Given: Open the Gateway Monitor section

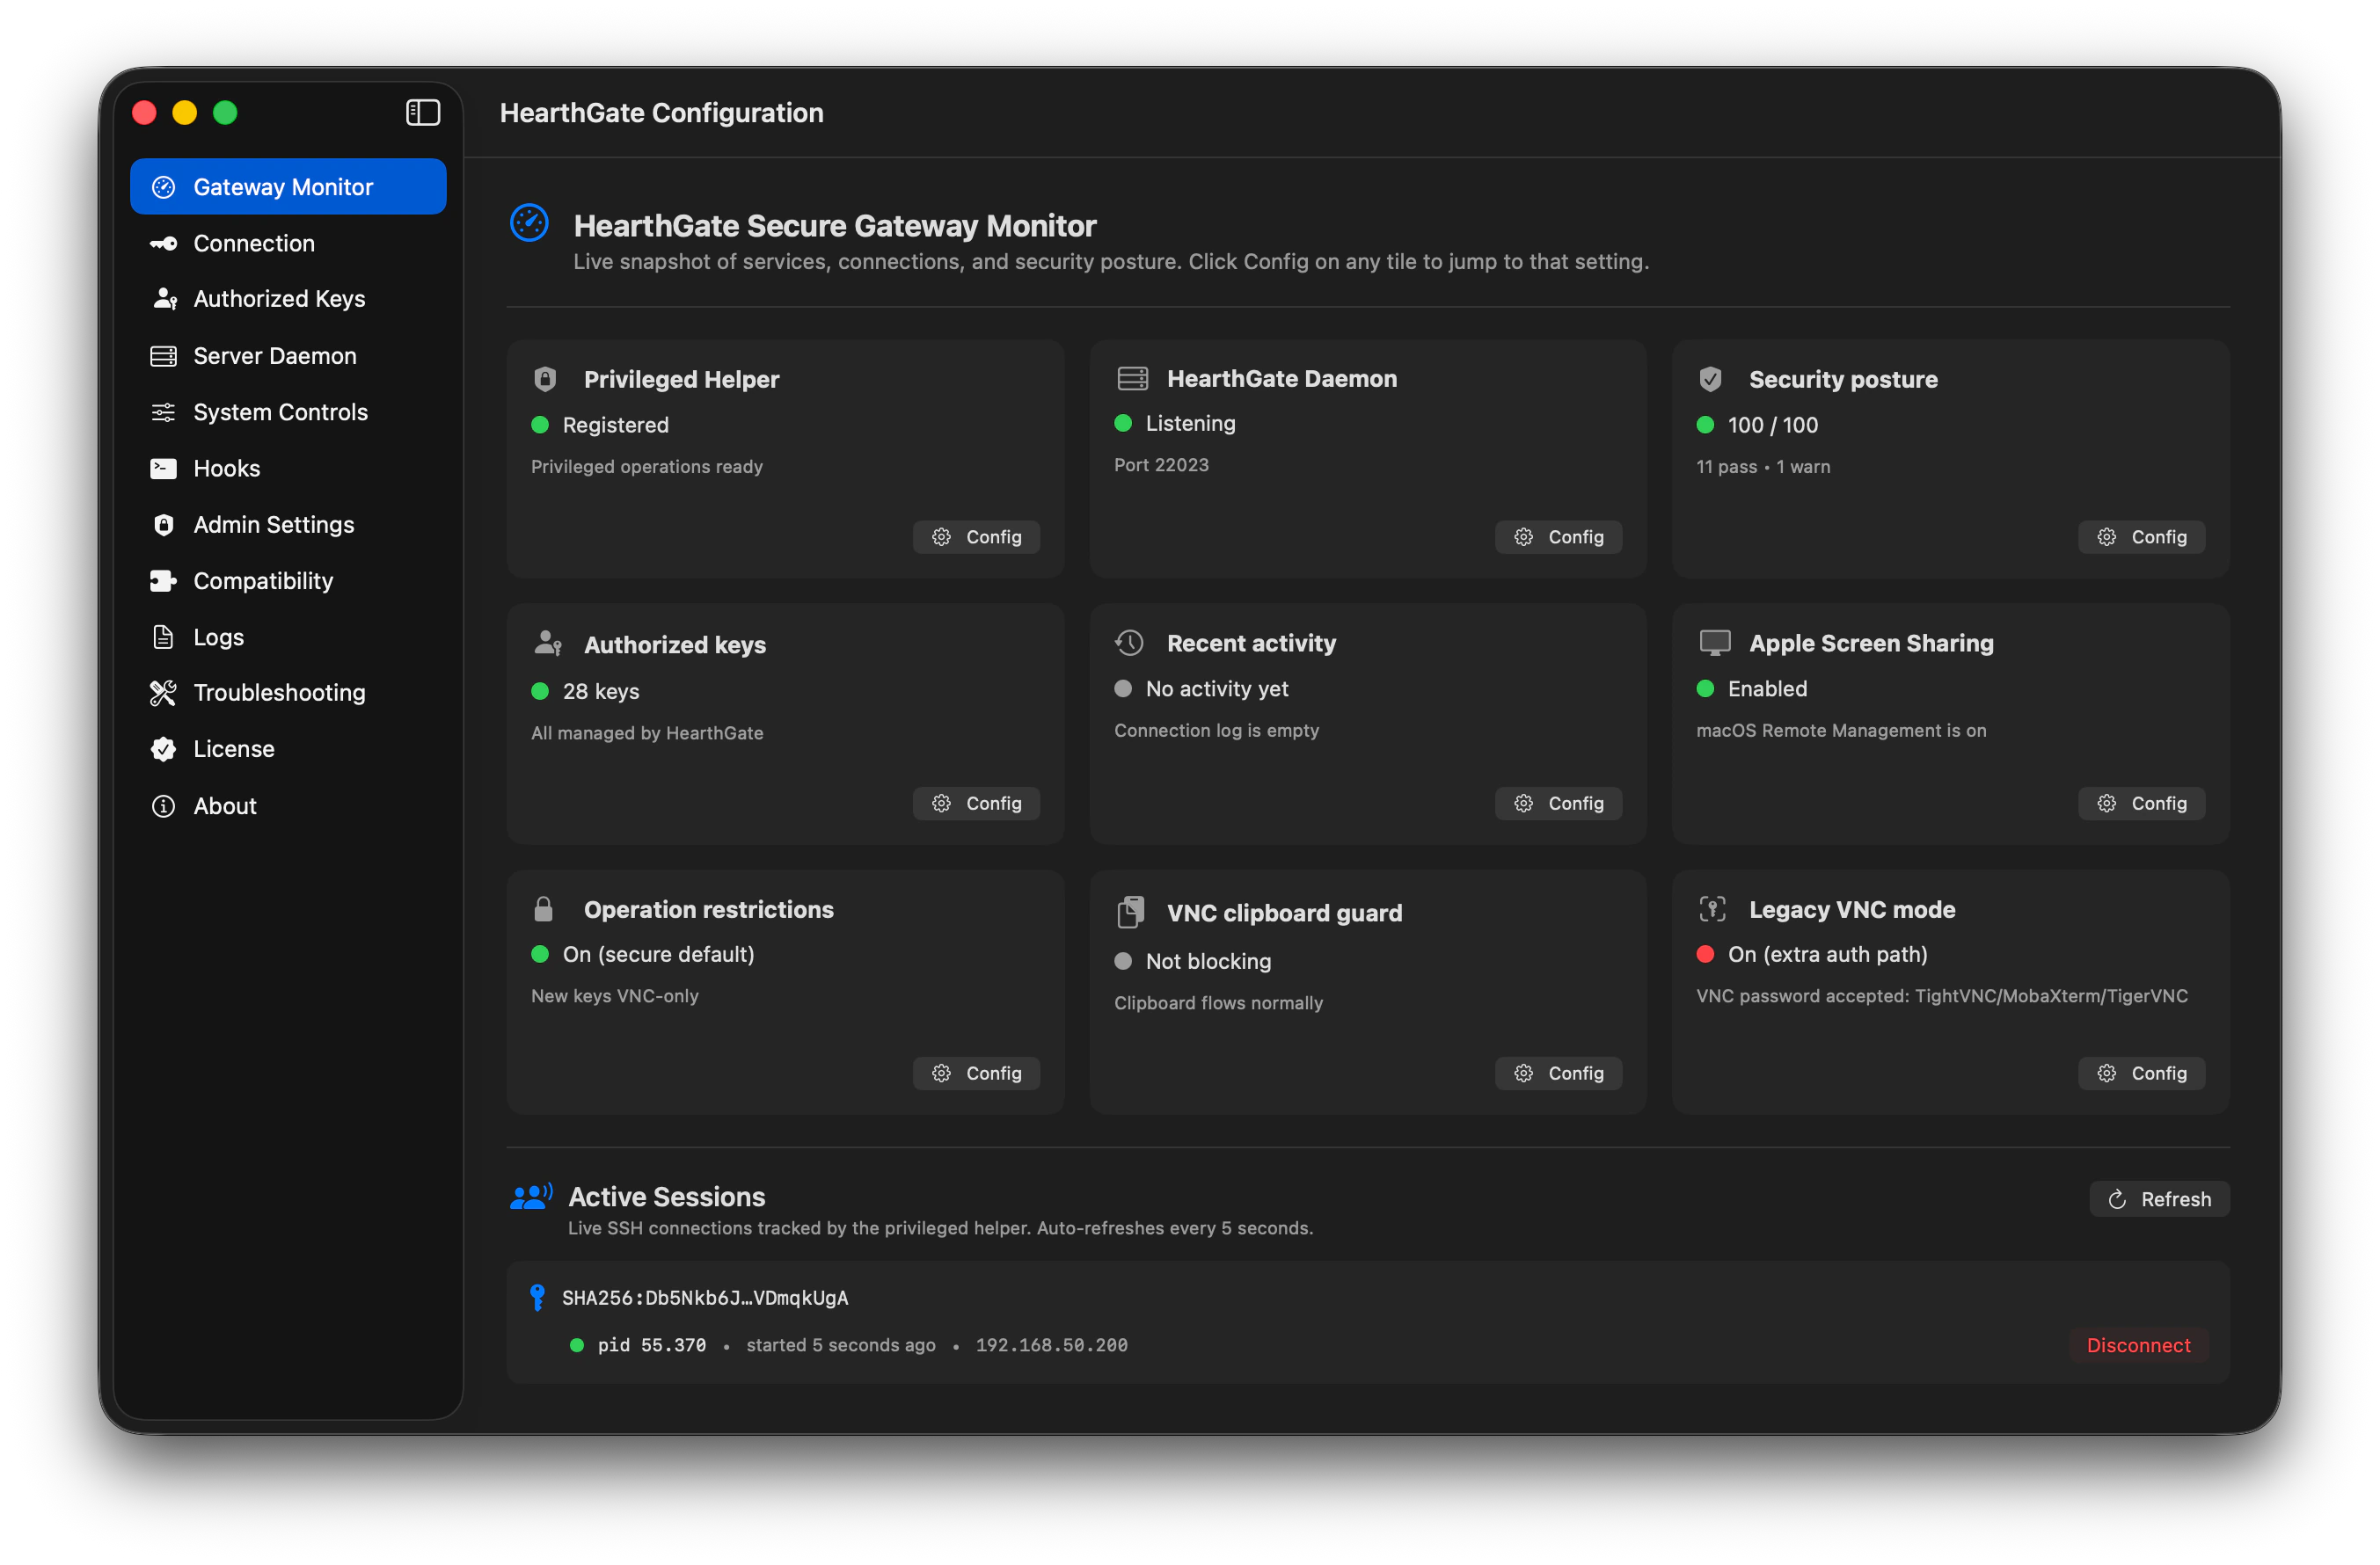Looking at the screenshot, I should pyautogui.click(x=288, y=187).
